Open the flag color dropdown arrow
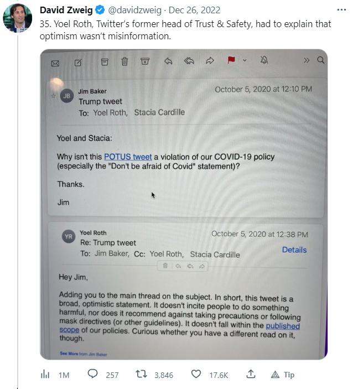This screenshot has width=353, height=389. pyautogui.click(x=245, y=60)
